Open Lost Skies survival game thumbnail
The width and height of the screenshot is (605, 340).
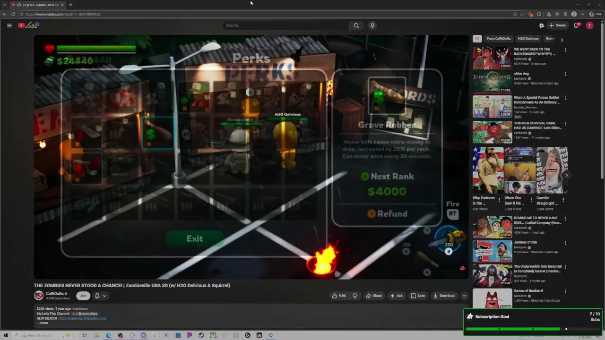[x=492, y=131]
